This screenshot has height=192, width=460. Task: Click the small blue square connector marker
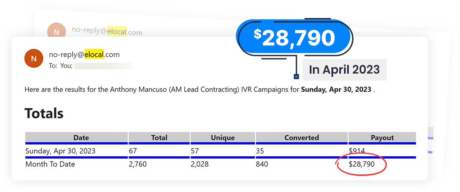[x=296, y=76]
